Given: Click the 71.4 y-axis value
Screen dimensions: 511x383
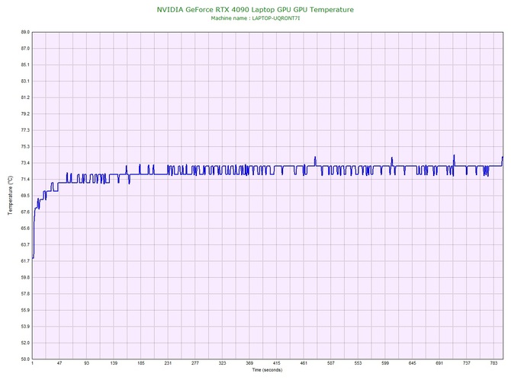Looking at the screenshot, I should point(25,179).
